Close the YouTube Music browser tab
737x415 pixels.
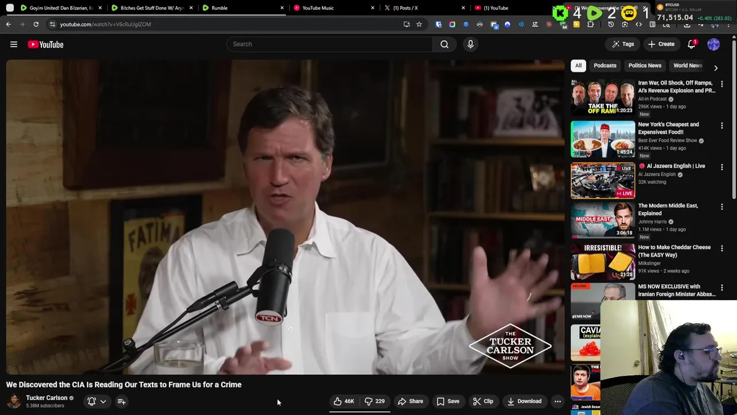[373, 8]
